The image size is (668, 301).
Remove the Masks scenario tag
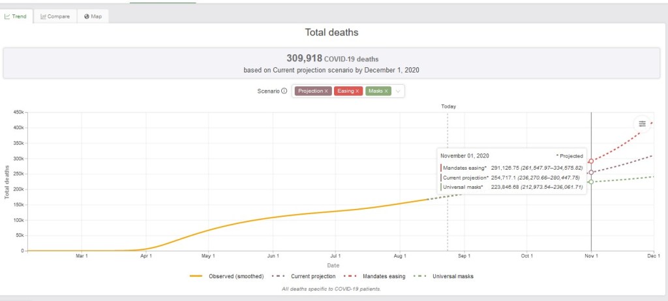386,91
